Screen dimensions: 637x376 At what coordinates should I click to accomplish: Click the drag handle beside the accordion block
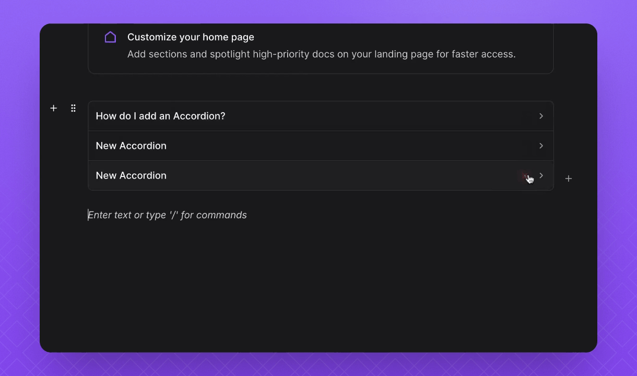pyautogui.click(x=73, y=108)
